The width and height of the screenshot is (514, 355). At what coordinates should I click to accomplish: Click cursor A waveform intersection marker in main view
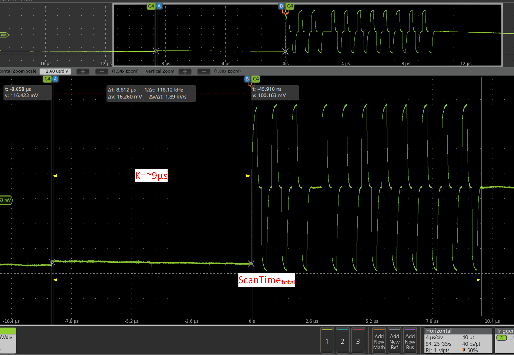pyautogui.click(x=52, y=262)
